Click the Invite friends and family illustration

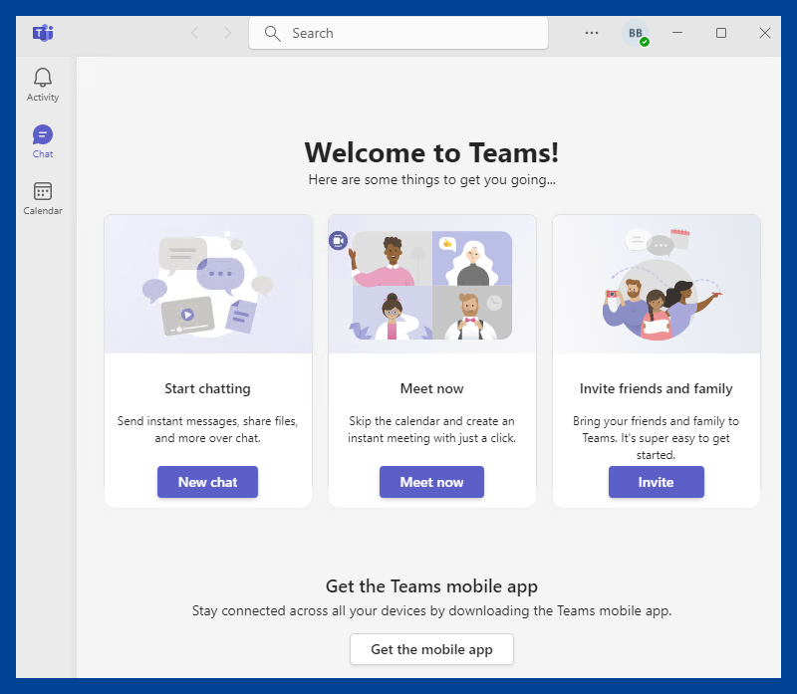[657, 284]
